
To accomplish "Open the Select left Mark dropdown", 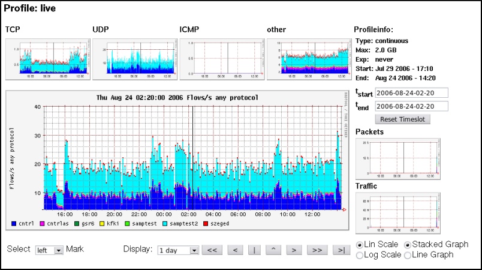I will (49, 250).
